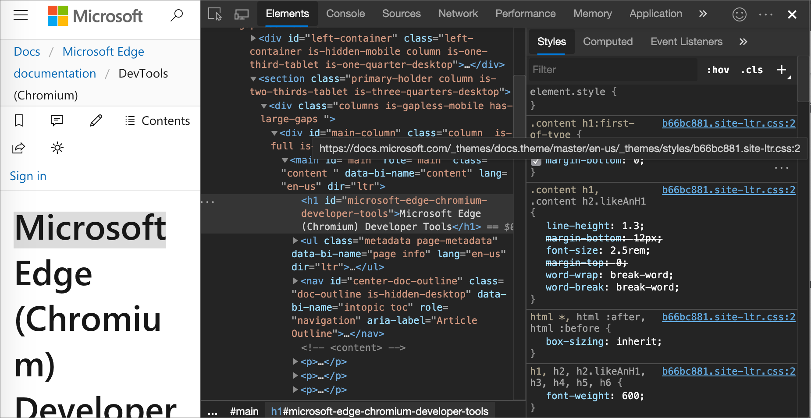Toggle element pseudo-states with :hov
The image size is (811, 418).
point(718,69)
